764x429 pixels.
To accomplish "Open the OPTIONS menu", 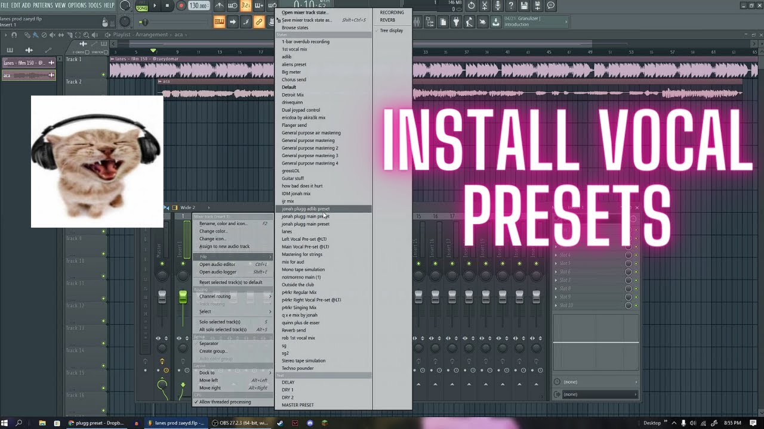I will [77, 5].
